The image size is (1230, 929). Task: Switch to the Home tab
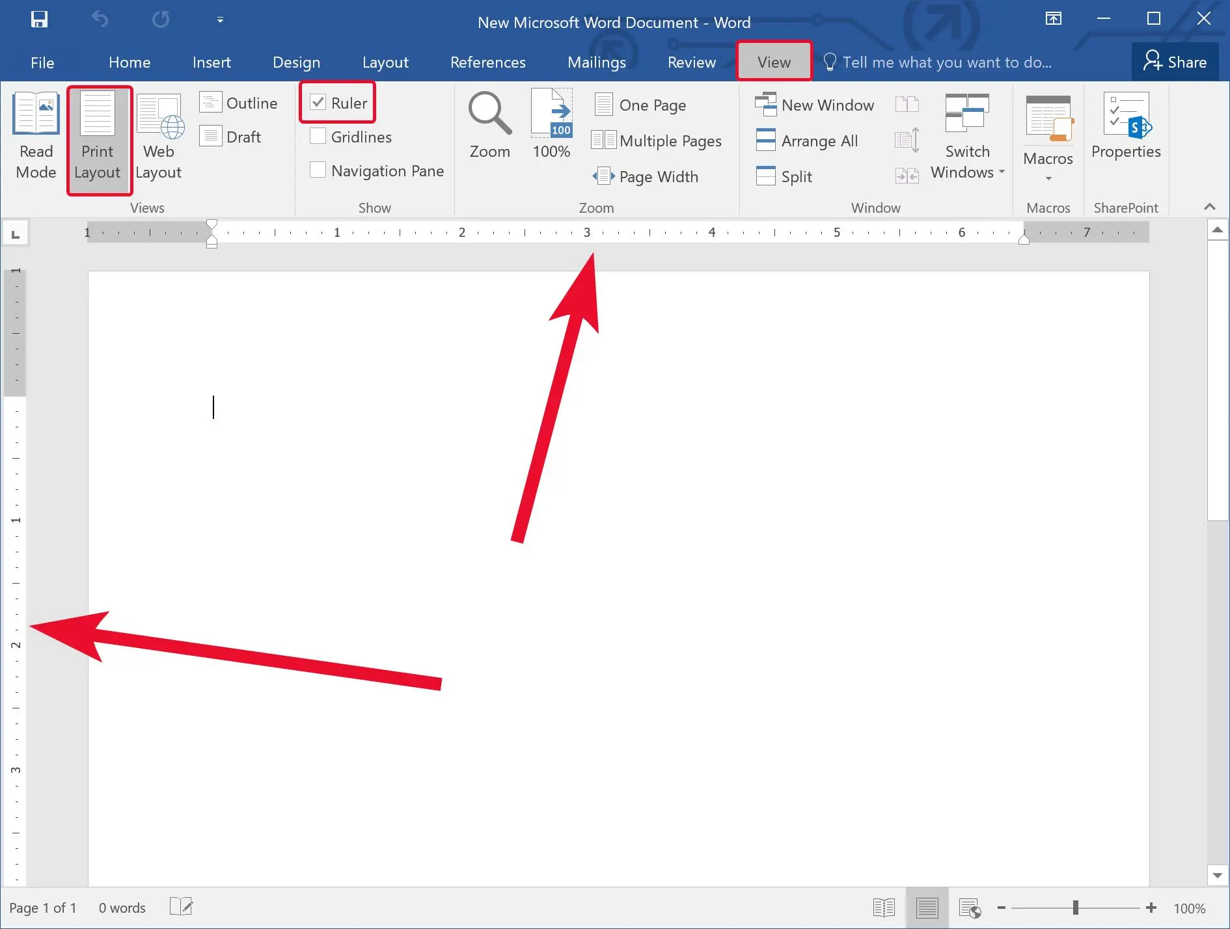coord(130,62)
